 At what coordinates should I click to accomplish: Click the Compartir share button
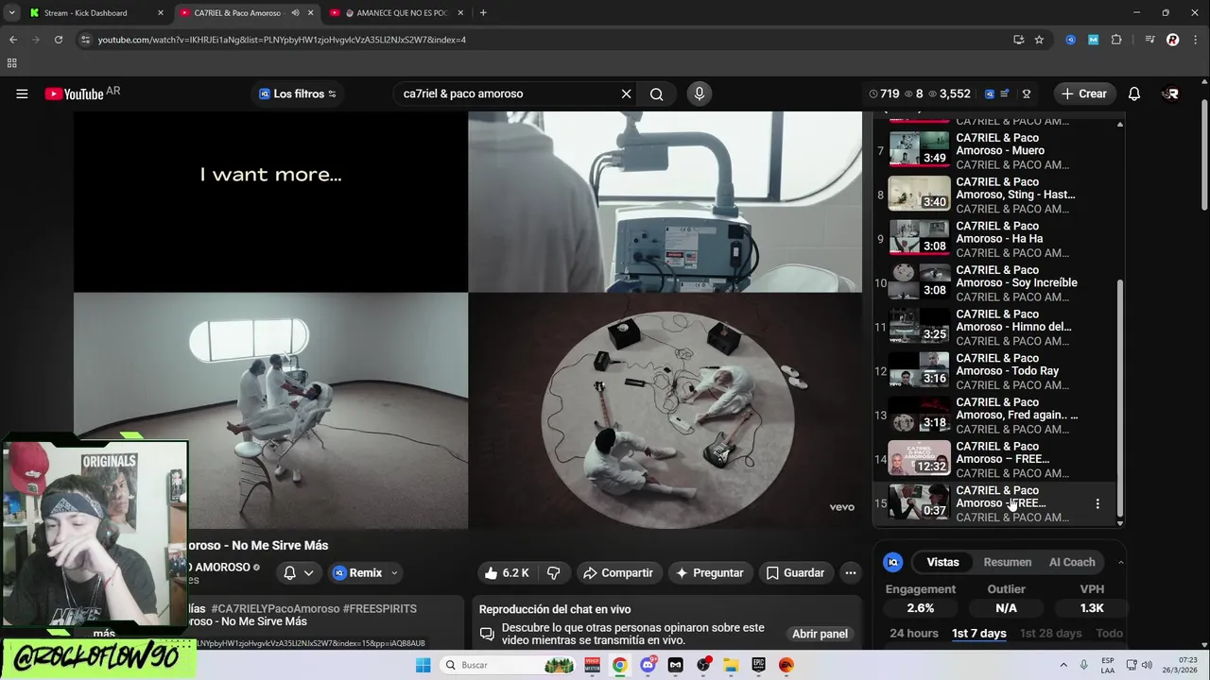coord(618,572)
